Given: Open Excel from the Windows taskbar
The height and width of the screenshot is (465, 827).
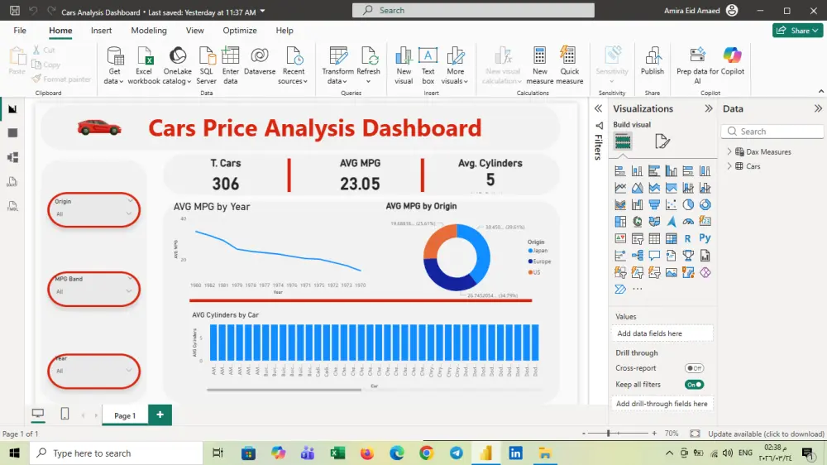Looking at the screenshot, I should click(337, 453).
